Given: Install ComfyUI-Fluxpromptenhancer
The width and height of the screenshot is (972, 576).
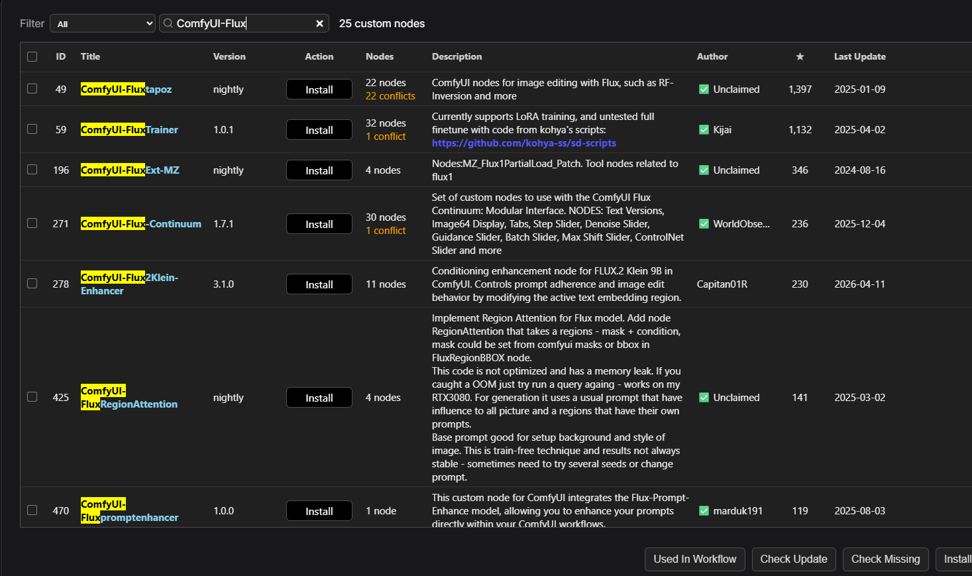Looking at the screenshot, I should [x=319, y=511].
